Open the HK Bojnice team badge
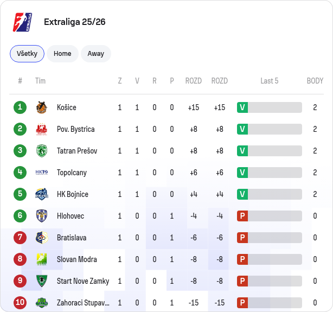This screenshot has width=333, height=312. pyautogui.click(x=42, y=194)
